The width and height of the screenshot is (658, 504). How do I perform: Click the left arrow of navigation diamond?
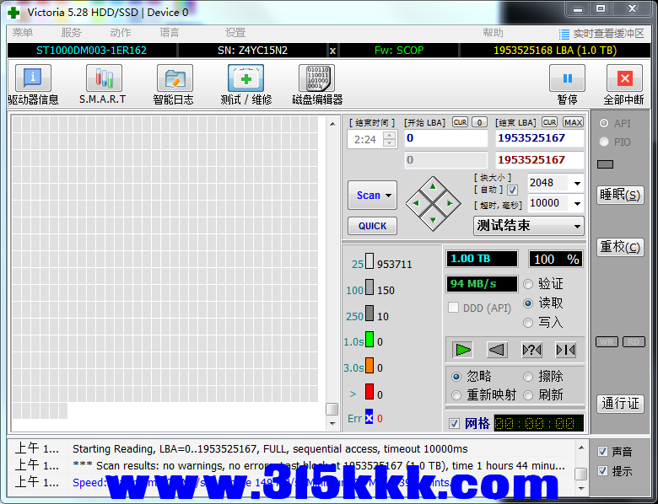click(416, 203)
